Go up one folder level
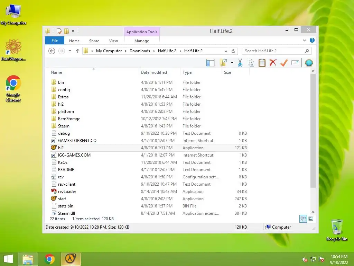Image resolution: width=354 pixels, height=266 pixels. pyautogui.click(x=78, y=51)
